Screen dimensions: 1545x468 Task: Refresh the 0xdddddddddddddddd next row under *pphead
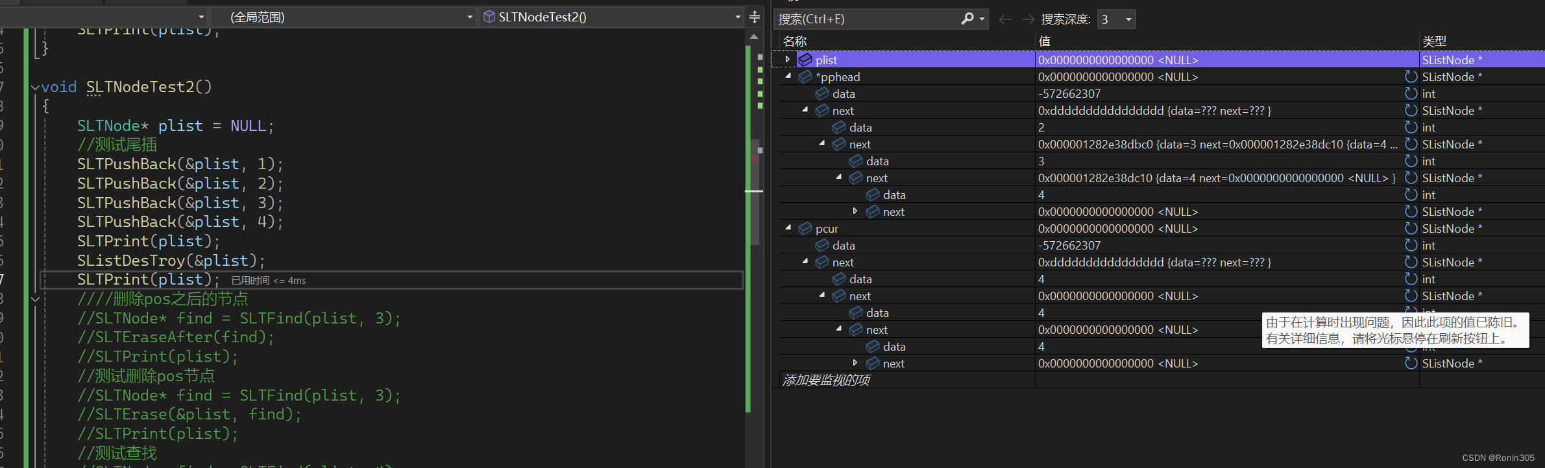[x=1411, y=110]
